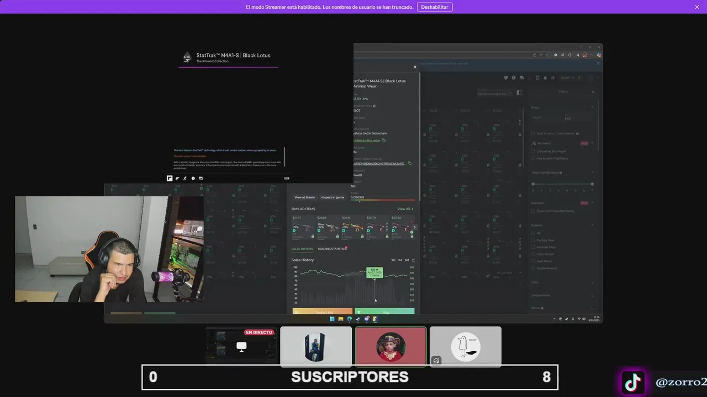
Task: Copy the blockchain ID using the copy icon
Action: (409, 163)
